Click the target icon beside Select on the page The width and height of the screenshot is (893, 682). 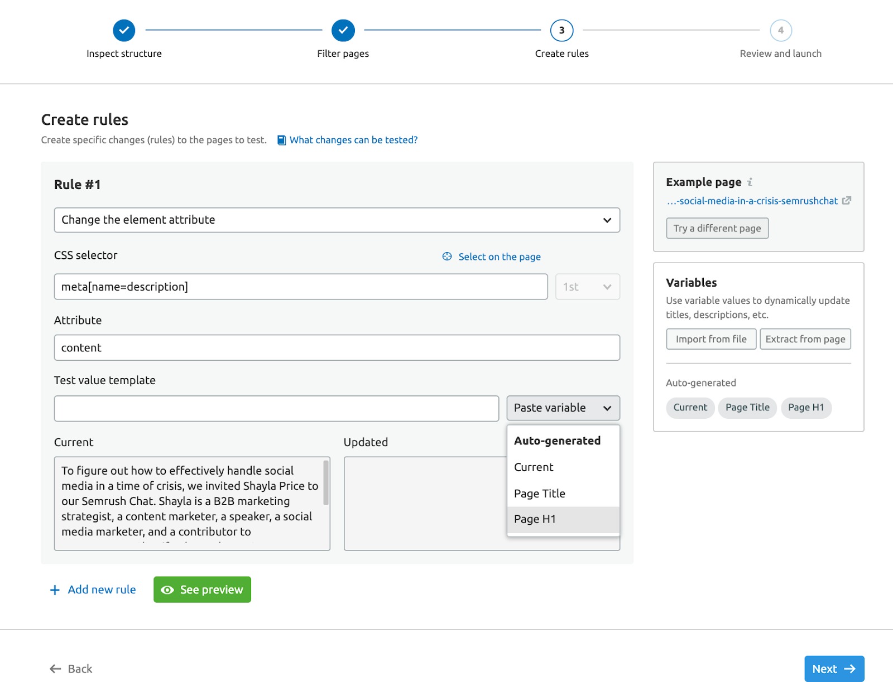point(447,257)
